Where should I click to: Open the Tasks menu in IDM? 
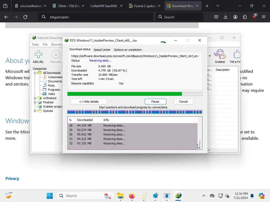click(x=35, y=44)
